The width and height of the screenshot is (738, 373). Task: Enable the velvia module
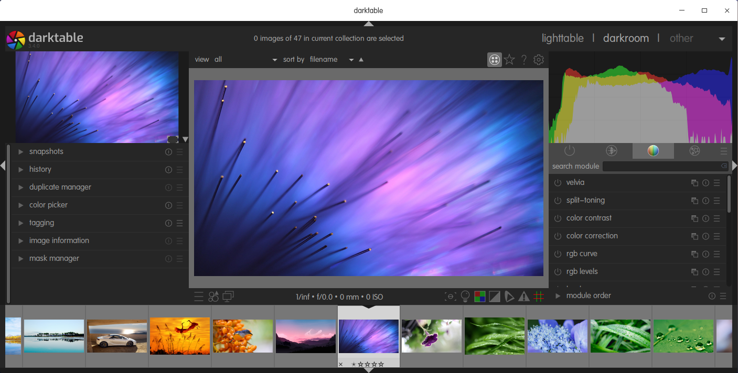click(558, 183)
